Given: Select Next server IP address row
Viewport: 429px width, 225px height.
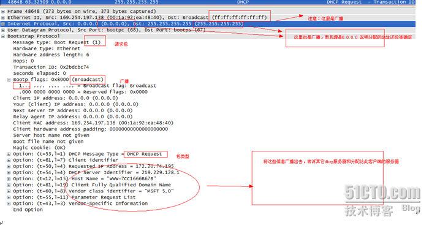Looking at the screenshot, I should [73, 110].
